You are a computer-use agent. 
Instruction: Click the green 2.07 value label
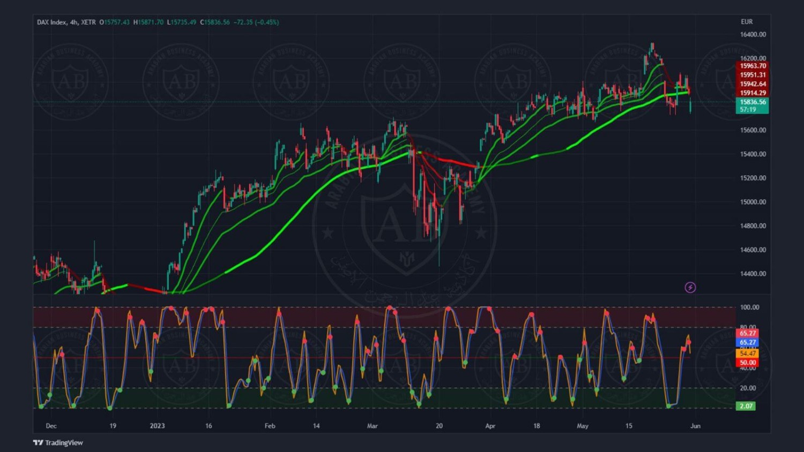point(746,406)
